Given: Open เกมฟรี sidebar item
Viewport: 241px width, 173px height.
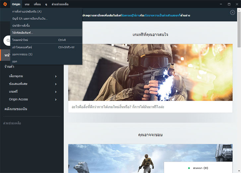Looking at the screenshot, I should (x=13, y=91).
